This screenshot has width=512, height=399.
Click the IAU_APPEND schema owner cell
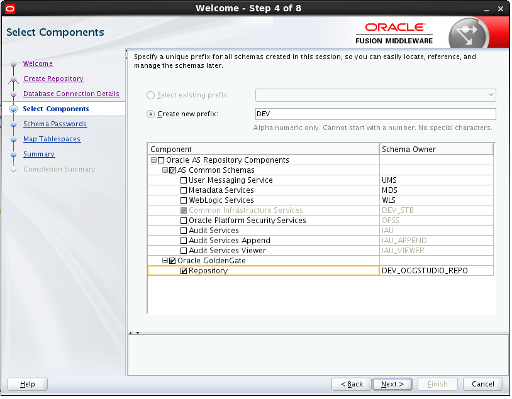[x=437, y=241]
